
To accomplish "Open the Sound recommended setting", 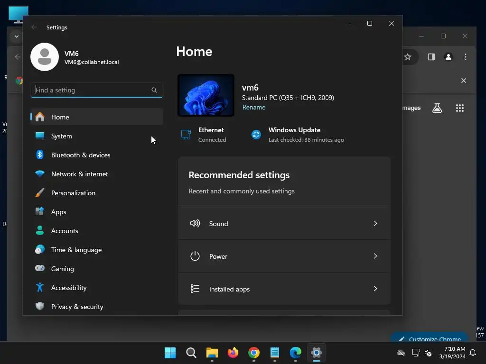I will (284, 224).
